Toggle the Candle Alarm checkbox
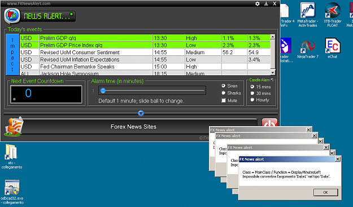Viewport: 353px width, 207px height. (272, 80)
